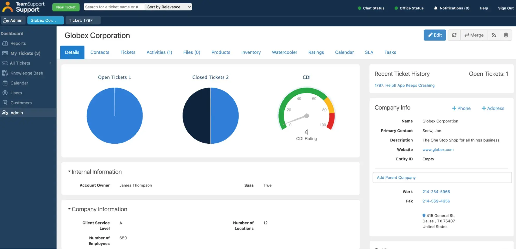Click the map pin icon beside address

point(424,215)
